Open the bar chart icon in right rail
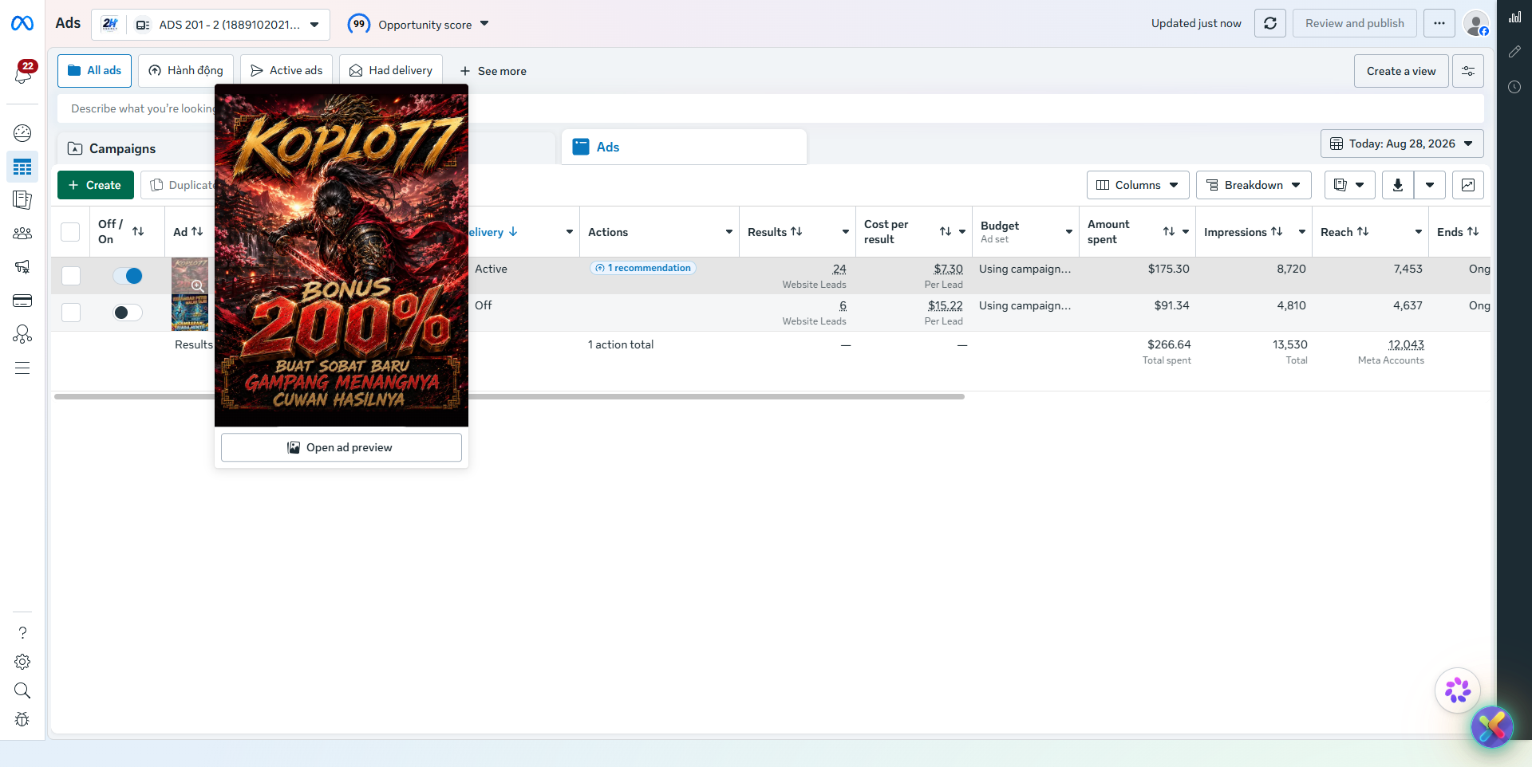The height and width of the screenshot is (767, 1532). tap(1514, 16)
